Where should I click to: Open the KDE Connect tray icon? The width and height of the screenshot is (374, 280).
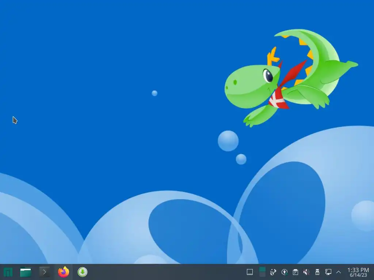click(273, 272)
